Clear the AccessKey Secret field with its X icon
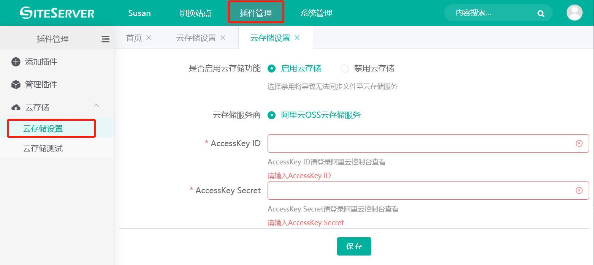The height and width of the screenshot is (265, 594). (x=579, y=191)
